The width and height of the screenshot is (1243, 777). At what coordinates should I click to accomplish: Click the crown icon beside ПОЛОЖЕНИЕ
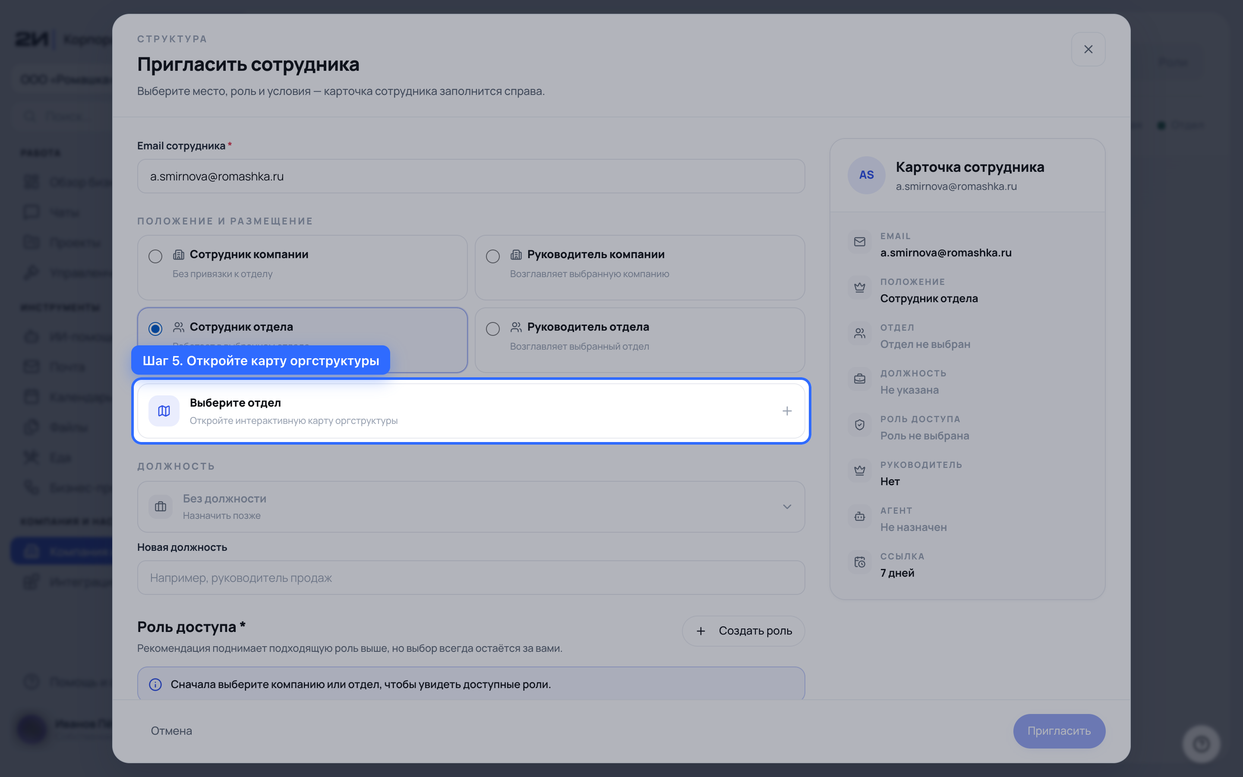click(859, 287)
